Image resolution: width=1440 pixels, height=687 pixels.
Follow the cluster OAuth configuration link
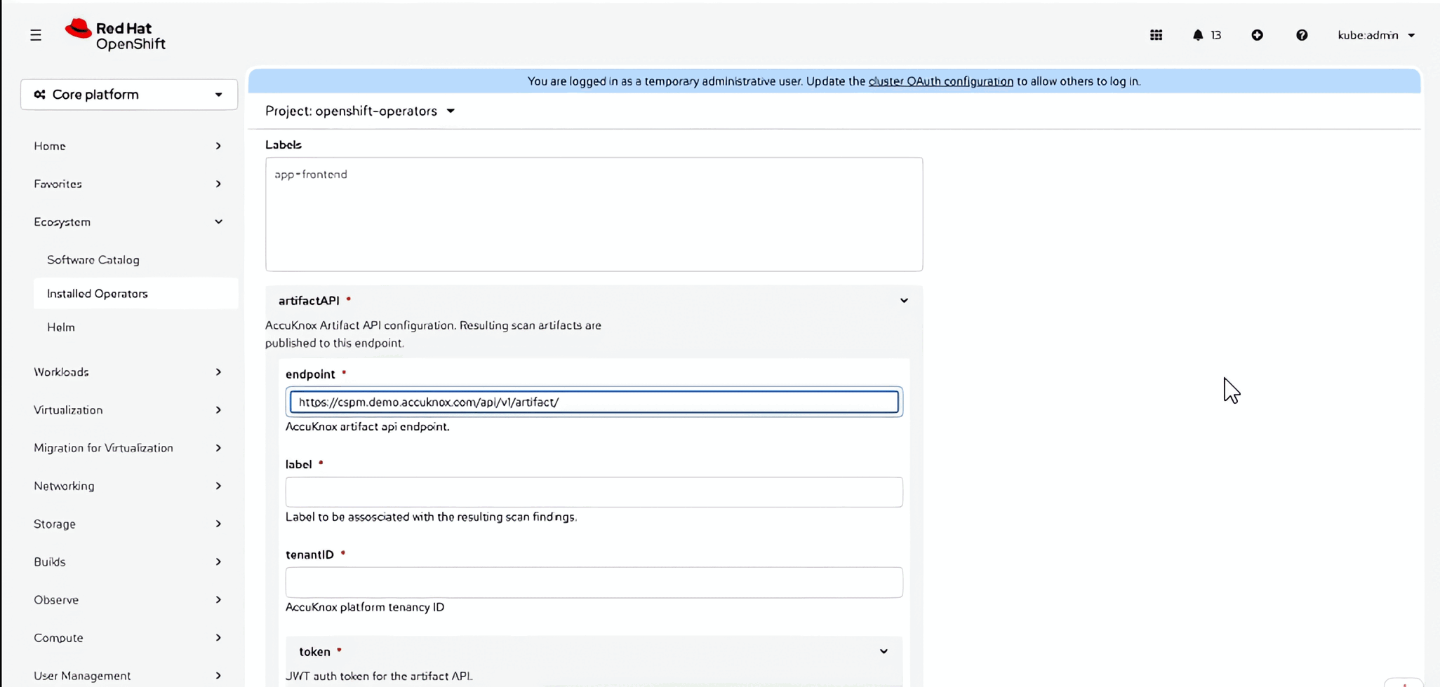point(941,81)
